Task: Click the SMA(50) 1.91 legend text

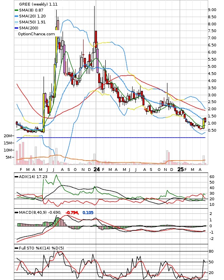Action: pos(32,22)
